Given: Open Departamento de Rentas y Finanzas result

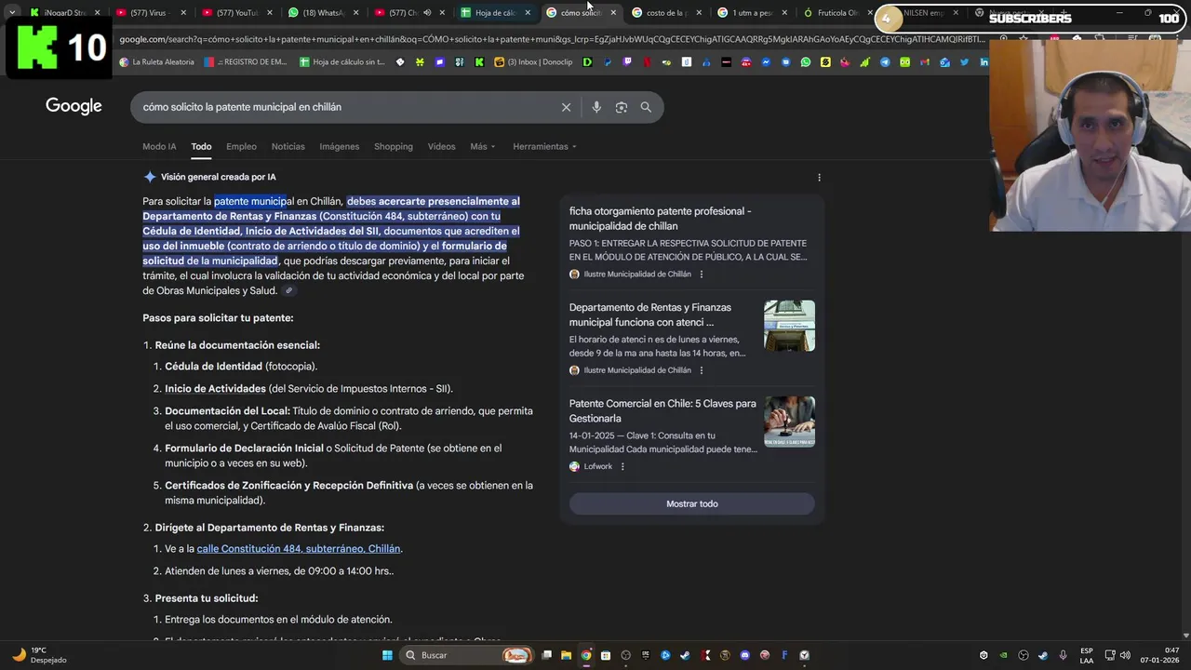Looking at the screenshot, I should click(x=650, y=315).
